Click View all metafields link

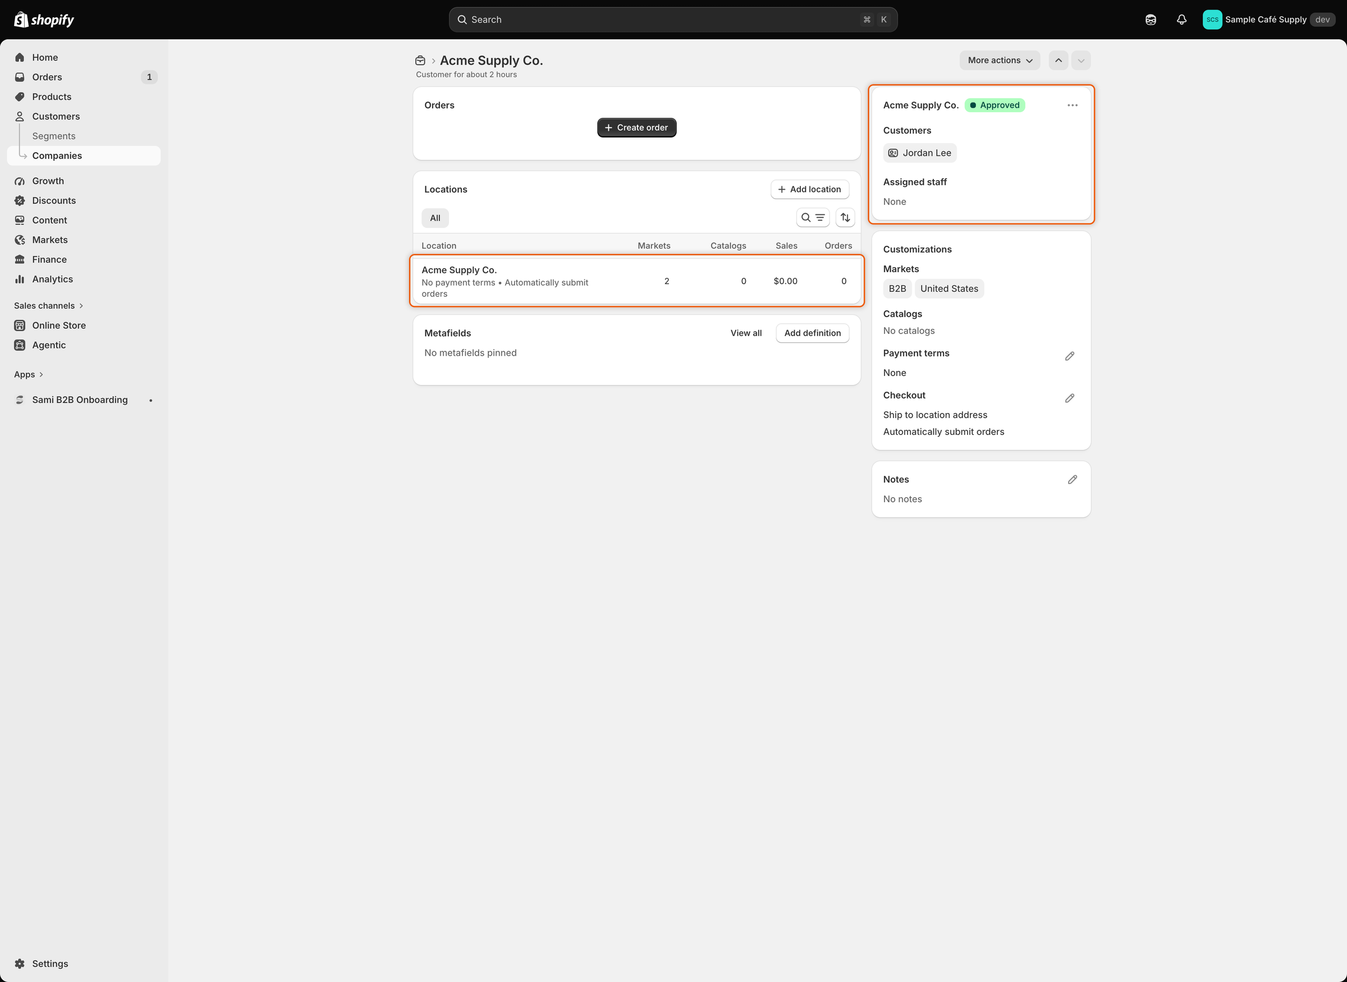pos(746,333)
